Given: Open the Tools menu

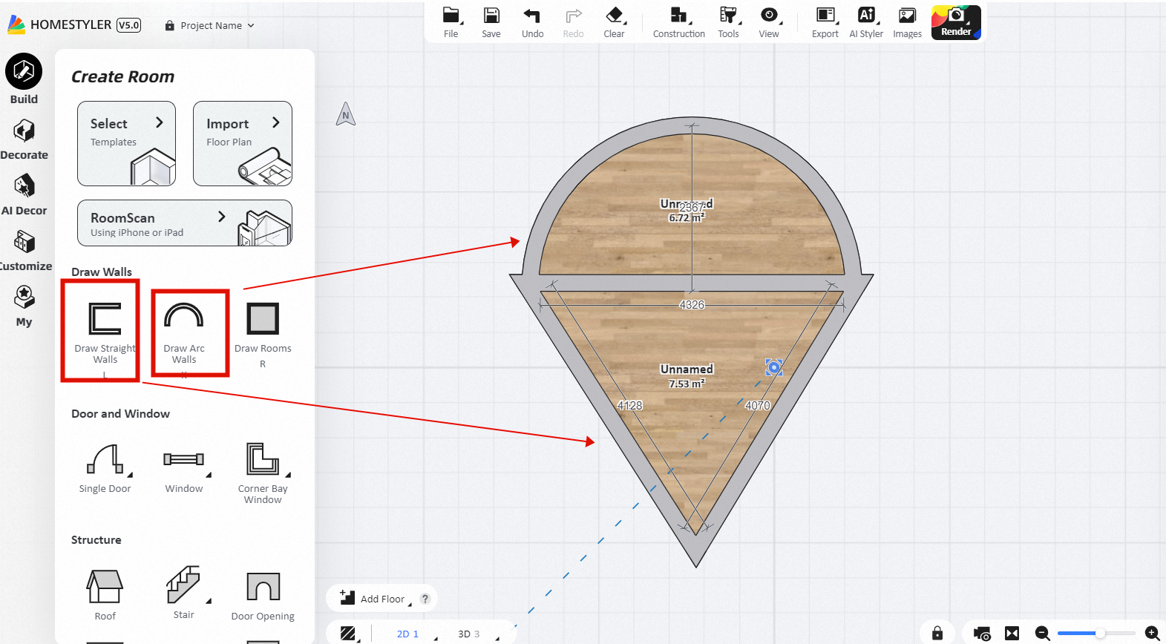Looking at the screenshot, I should tap(728, 16).
